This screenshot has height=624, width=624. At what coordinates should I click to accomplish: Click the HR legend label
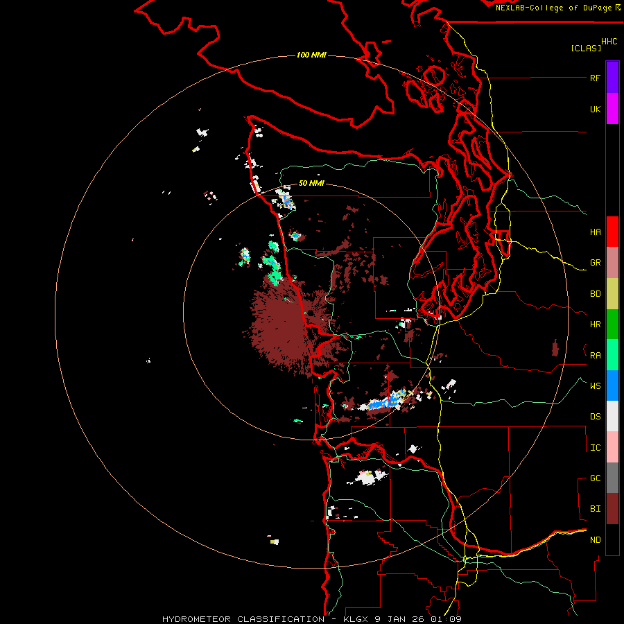coord(595,324)
